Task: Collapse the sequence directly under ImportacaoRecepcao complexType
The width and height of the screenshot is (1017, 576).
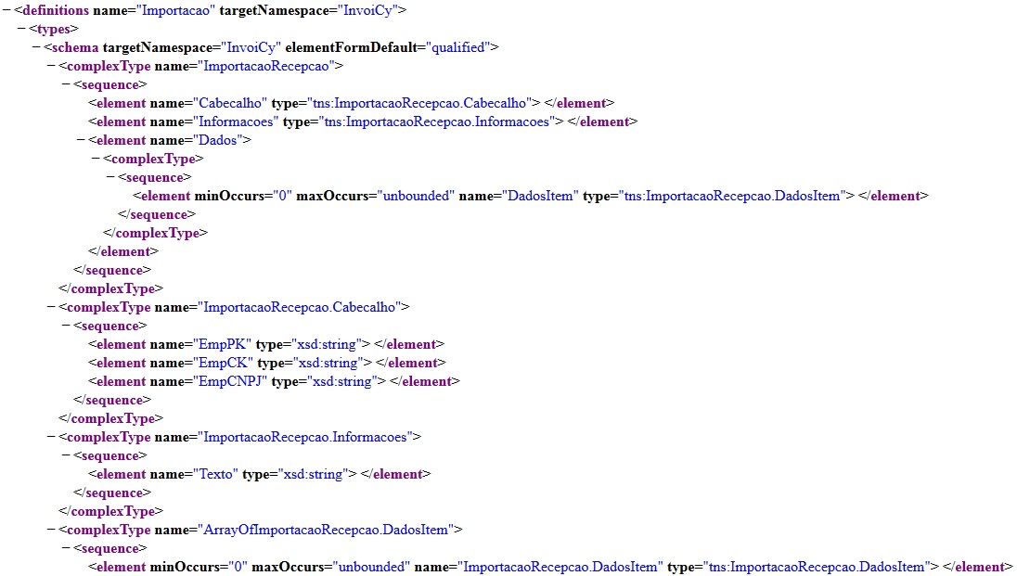Action: coord(66,84)
